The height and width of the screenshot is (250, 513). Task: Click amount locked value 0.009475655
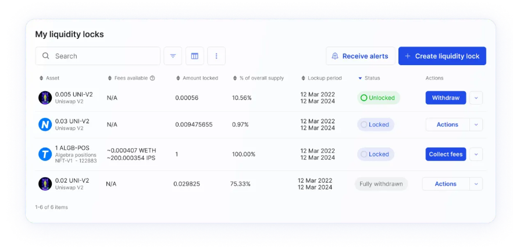coord(194,124)
